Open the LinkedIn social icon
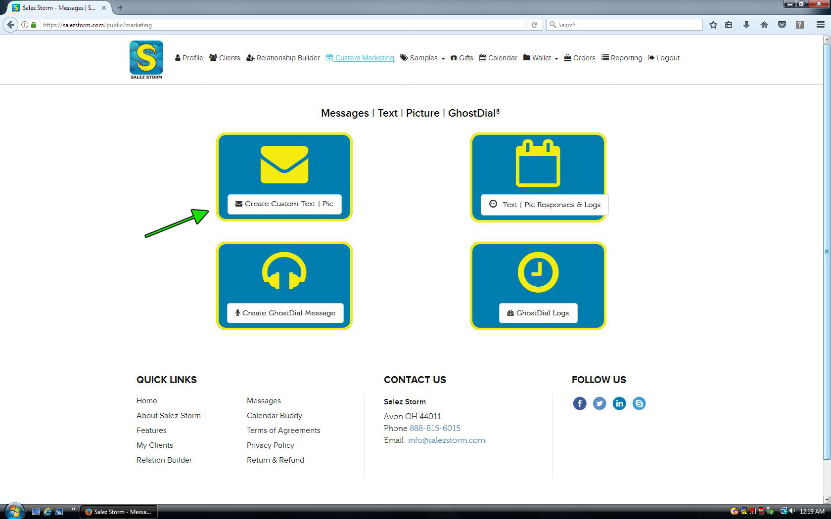Screen dimensions: 831x519 click(619, 403)
